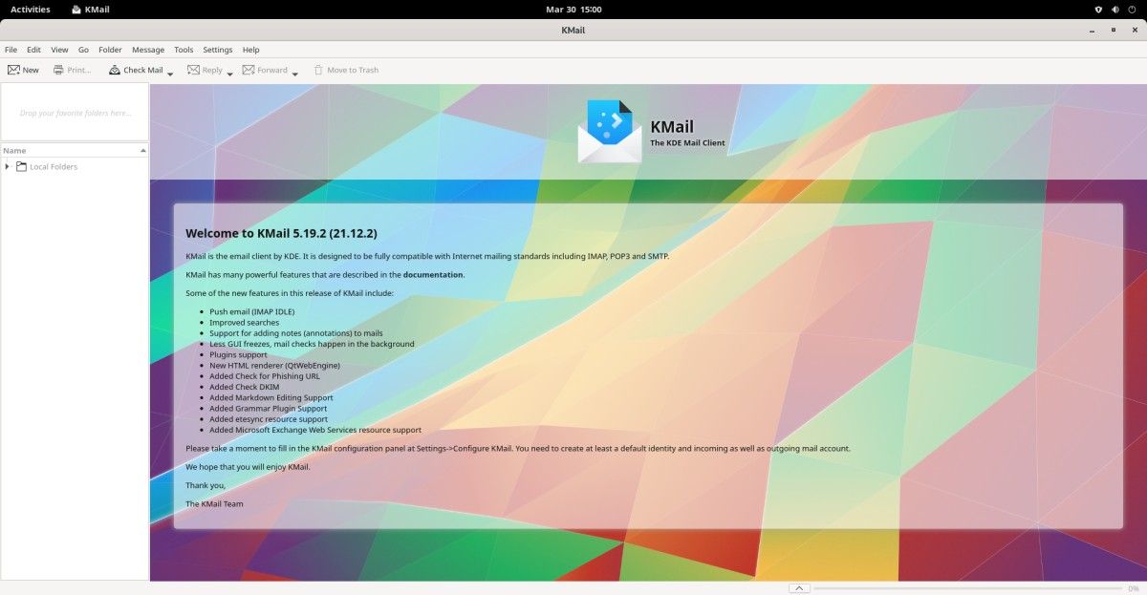Viewport: 1147px width, 595px height.
Task: Open the documentation link
Action: pyautogui.click(x=433, y=274)
